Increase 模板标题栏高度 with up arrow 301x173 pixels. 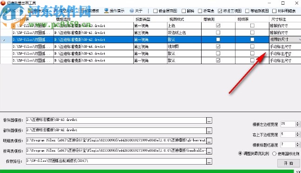point(298,143)
